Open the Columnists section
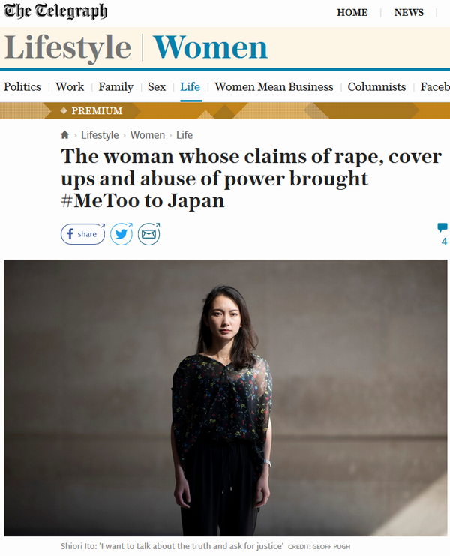The image size is (450, 556). click(x=376, y=87)
